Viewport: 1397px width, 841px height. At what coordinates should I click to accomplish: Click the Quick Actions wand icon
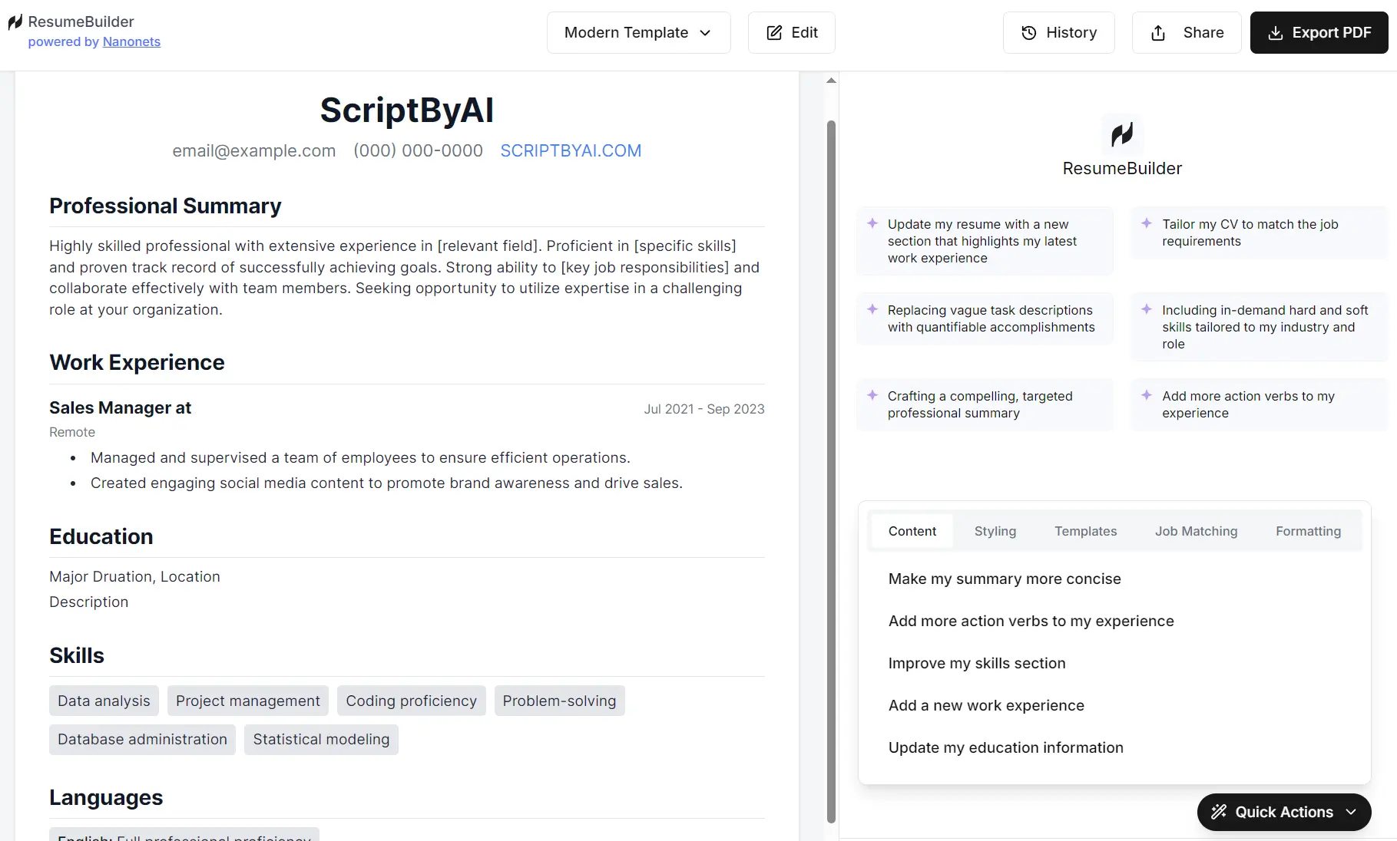click(1220, 812)
